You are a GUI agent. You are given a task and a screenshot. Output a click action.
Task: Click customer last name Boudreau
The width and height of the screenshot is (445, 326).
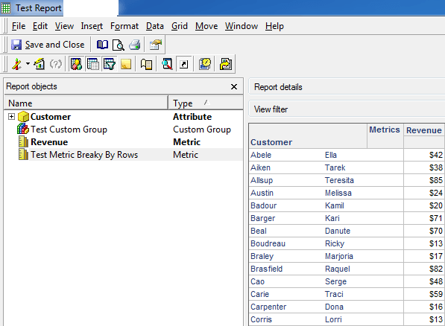point(268,243)
